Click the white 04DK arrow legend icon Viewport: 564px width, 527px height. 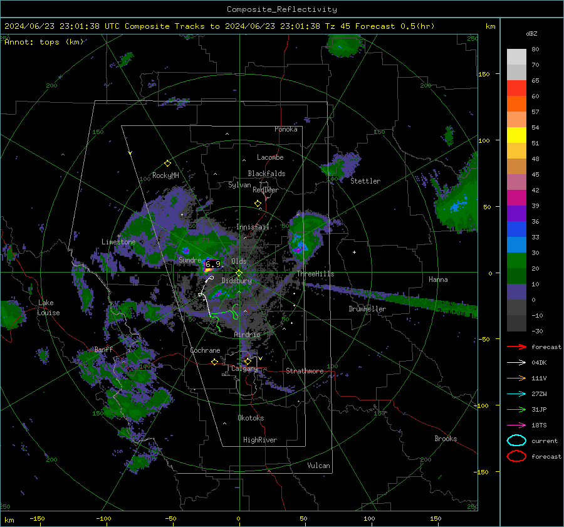point(516,363)
